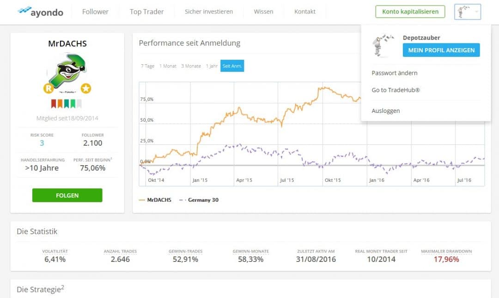Open the Top Trader menu
The image size is (499, 298).
(146, 12)
